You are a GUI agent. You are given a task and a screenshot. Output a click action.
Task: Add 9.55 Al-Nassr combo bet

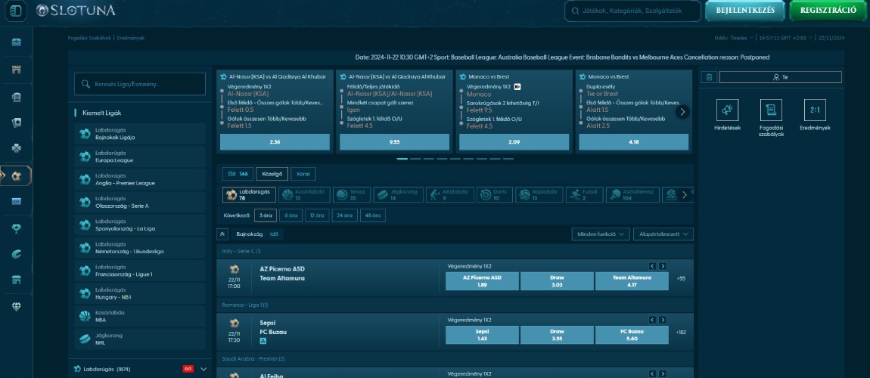(394, 142)
